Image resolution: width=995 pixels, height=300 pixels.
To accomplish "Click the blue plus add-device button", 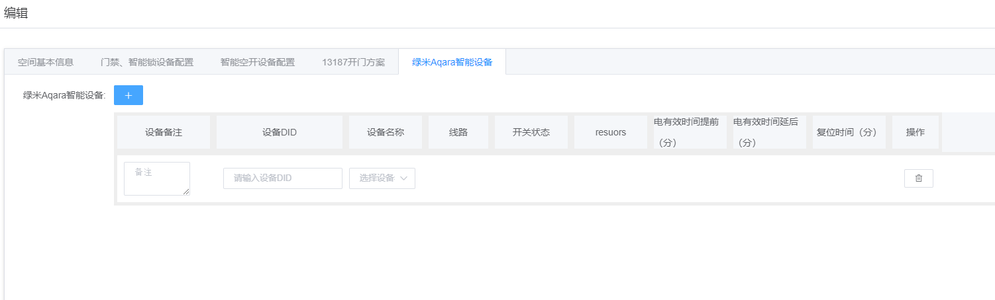I will click(129, 95).
